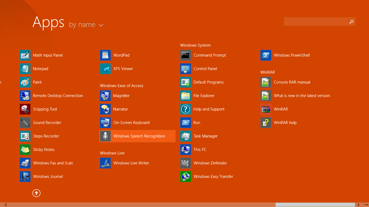Click the Help and Support question icon
Screen dimensions: 369x207
tap(186, 109)
